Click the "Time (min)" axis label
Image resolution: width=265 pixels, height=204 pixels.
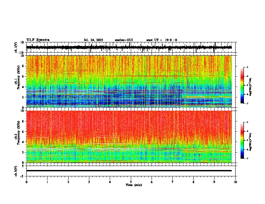coord(134,185)
